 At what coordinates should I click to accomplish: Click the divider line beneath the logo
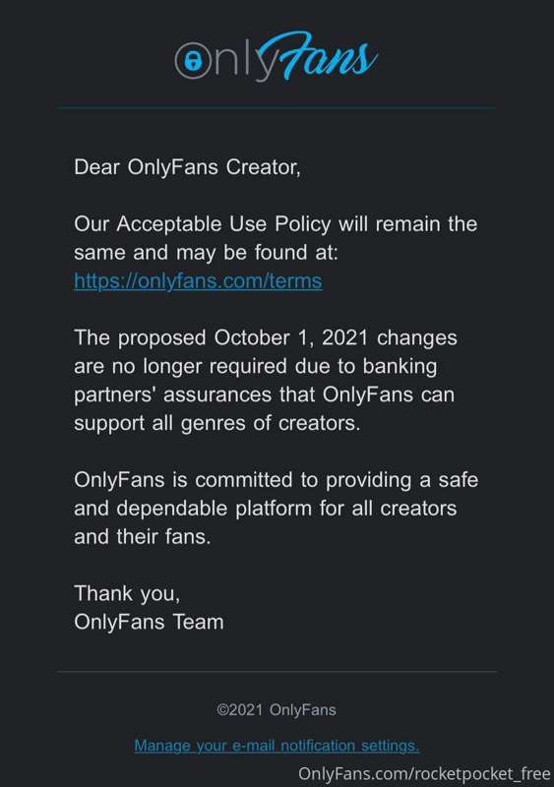coord(277,107)
